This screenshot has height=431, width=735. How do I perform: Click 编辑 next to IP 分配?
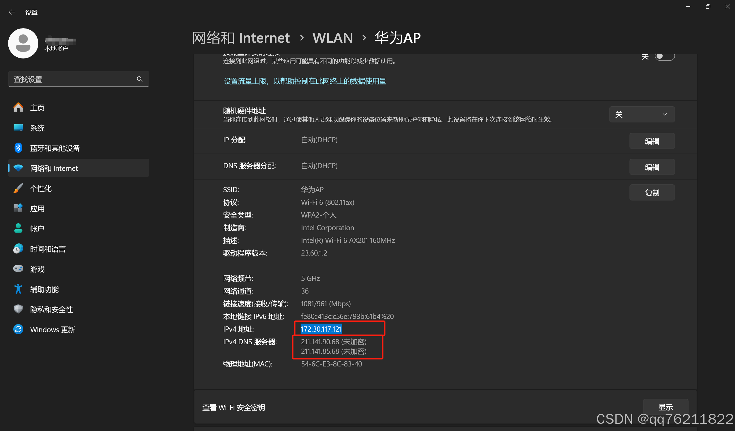point(652,141)
